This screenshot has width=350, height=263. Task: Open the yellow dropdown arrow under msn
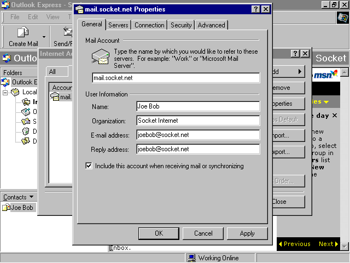pyautogui.click(x=326, y=102)
